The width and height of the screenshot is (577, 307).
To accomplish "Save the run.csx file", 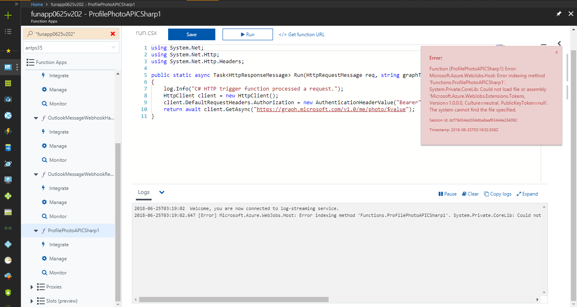I will pos(192,34).
